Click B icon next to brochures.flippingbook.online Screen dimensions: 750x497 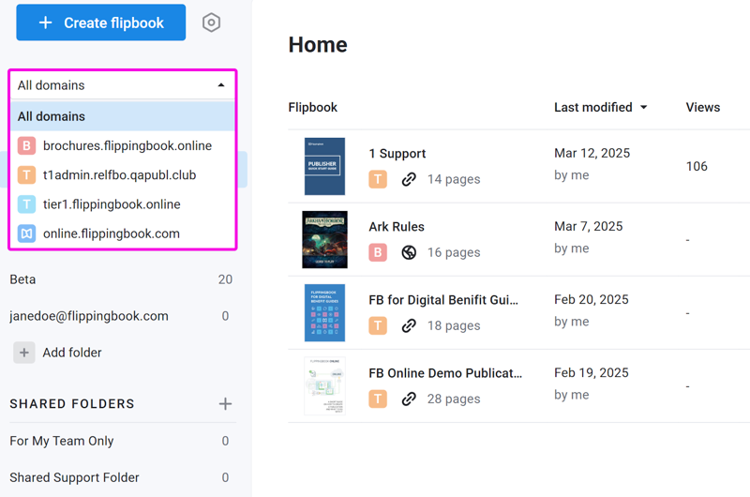point(27,145)
